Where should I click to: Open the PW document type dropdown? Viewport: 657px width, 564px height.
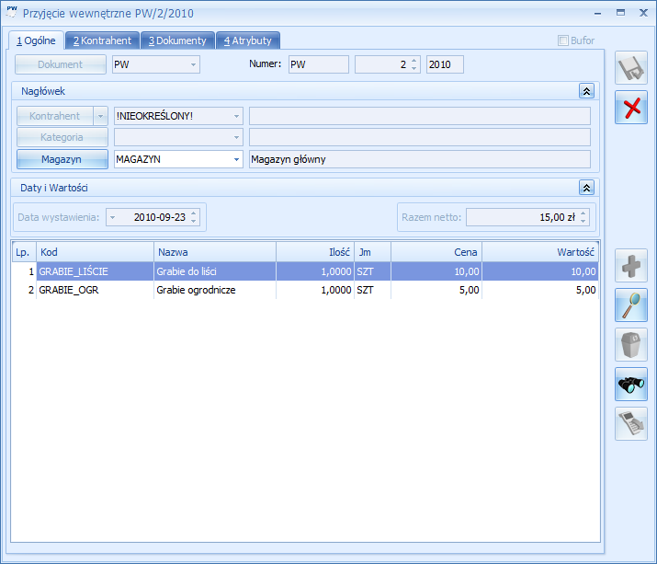[193, 64]
